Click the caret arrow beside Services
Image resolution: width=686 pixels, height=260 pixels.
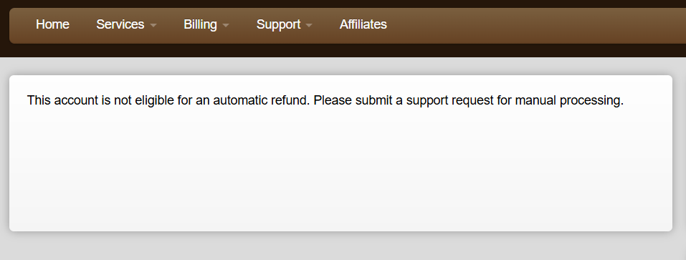coord(153,26)
